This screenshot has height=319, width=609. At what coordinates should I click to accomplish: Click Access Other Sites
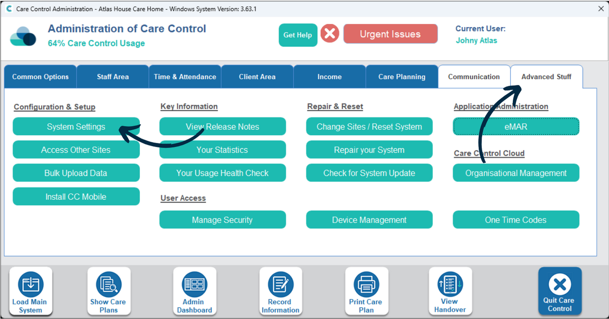[x=76, y=150]
